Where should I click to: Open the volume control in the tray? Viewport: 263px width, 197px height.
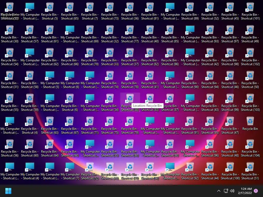coord(232,191)
